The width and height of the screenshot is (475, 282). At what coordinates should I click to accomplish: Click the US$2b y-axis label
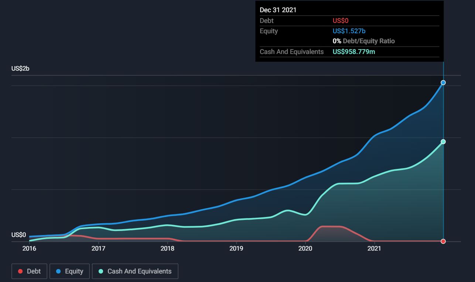coord(20,68)
